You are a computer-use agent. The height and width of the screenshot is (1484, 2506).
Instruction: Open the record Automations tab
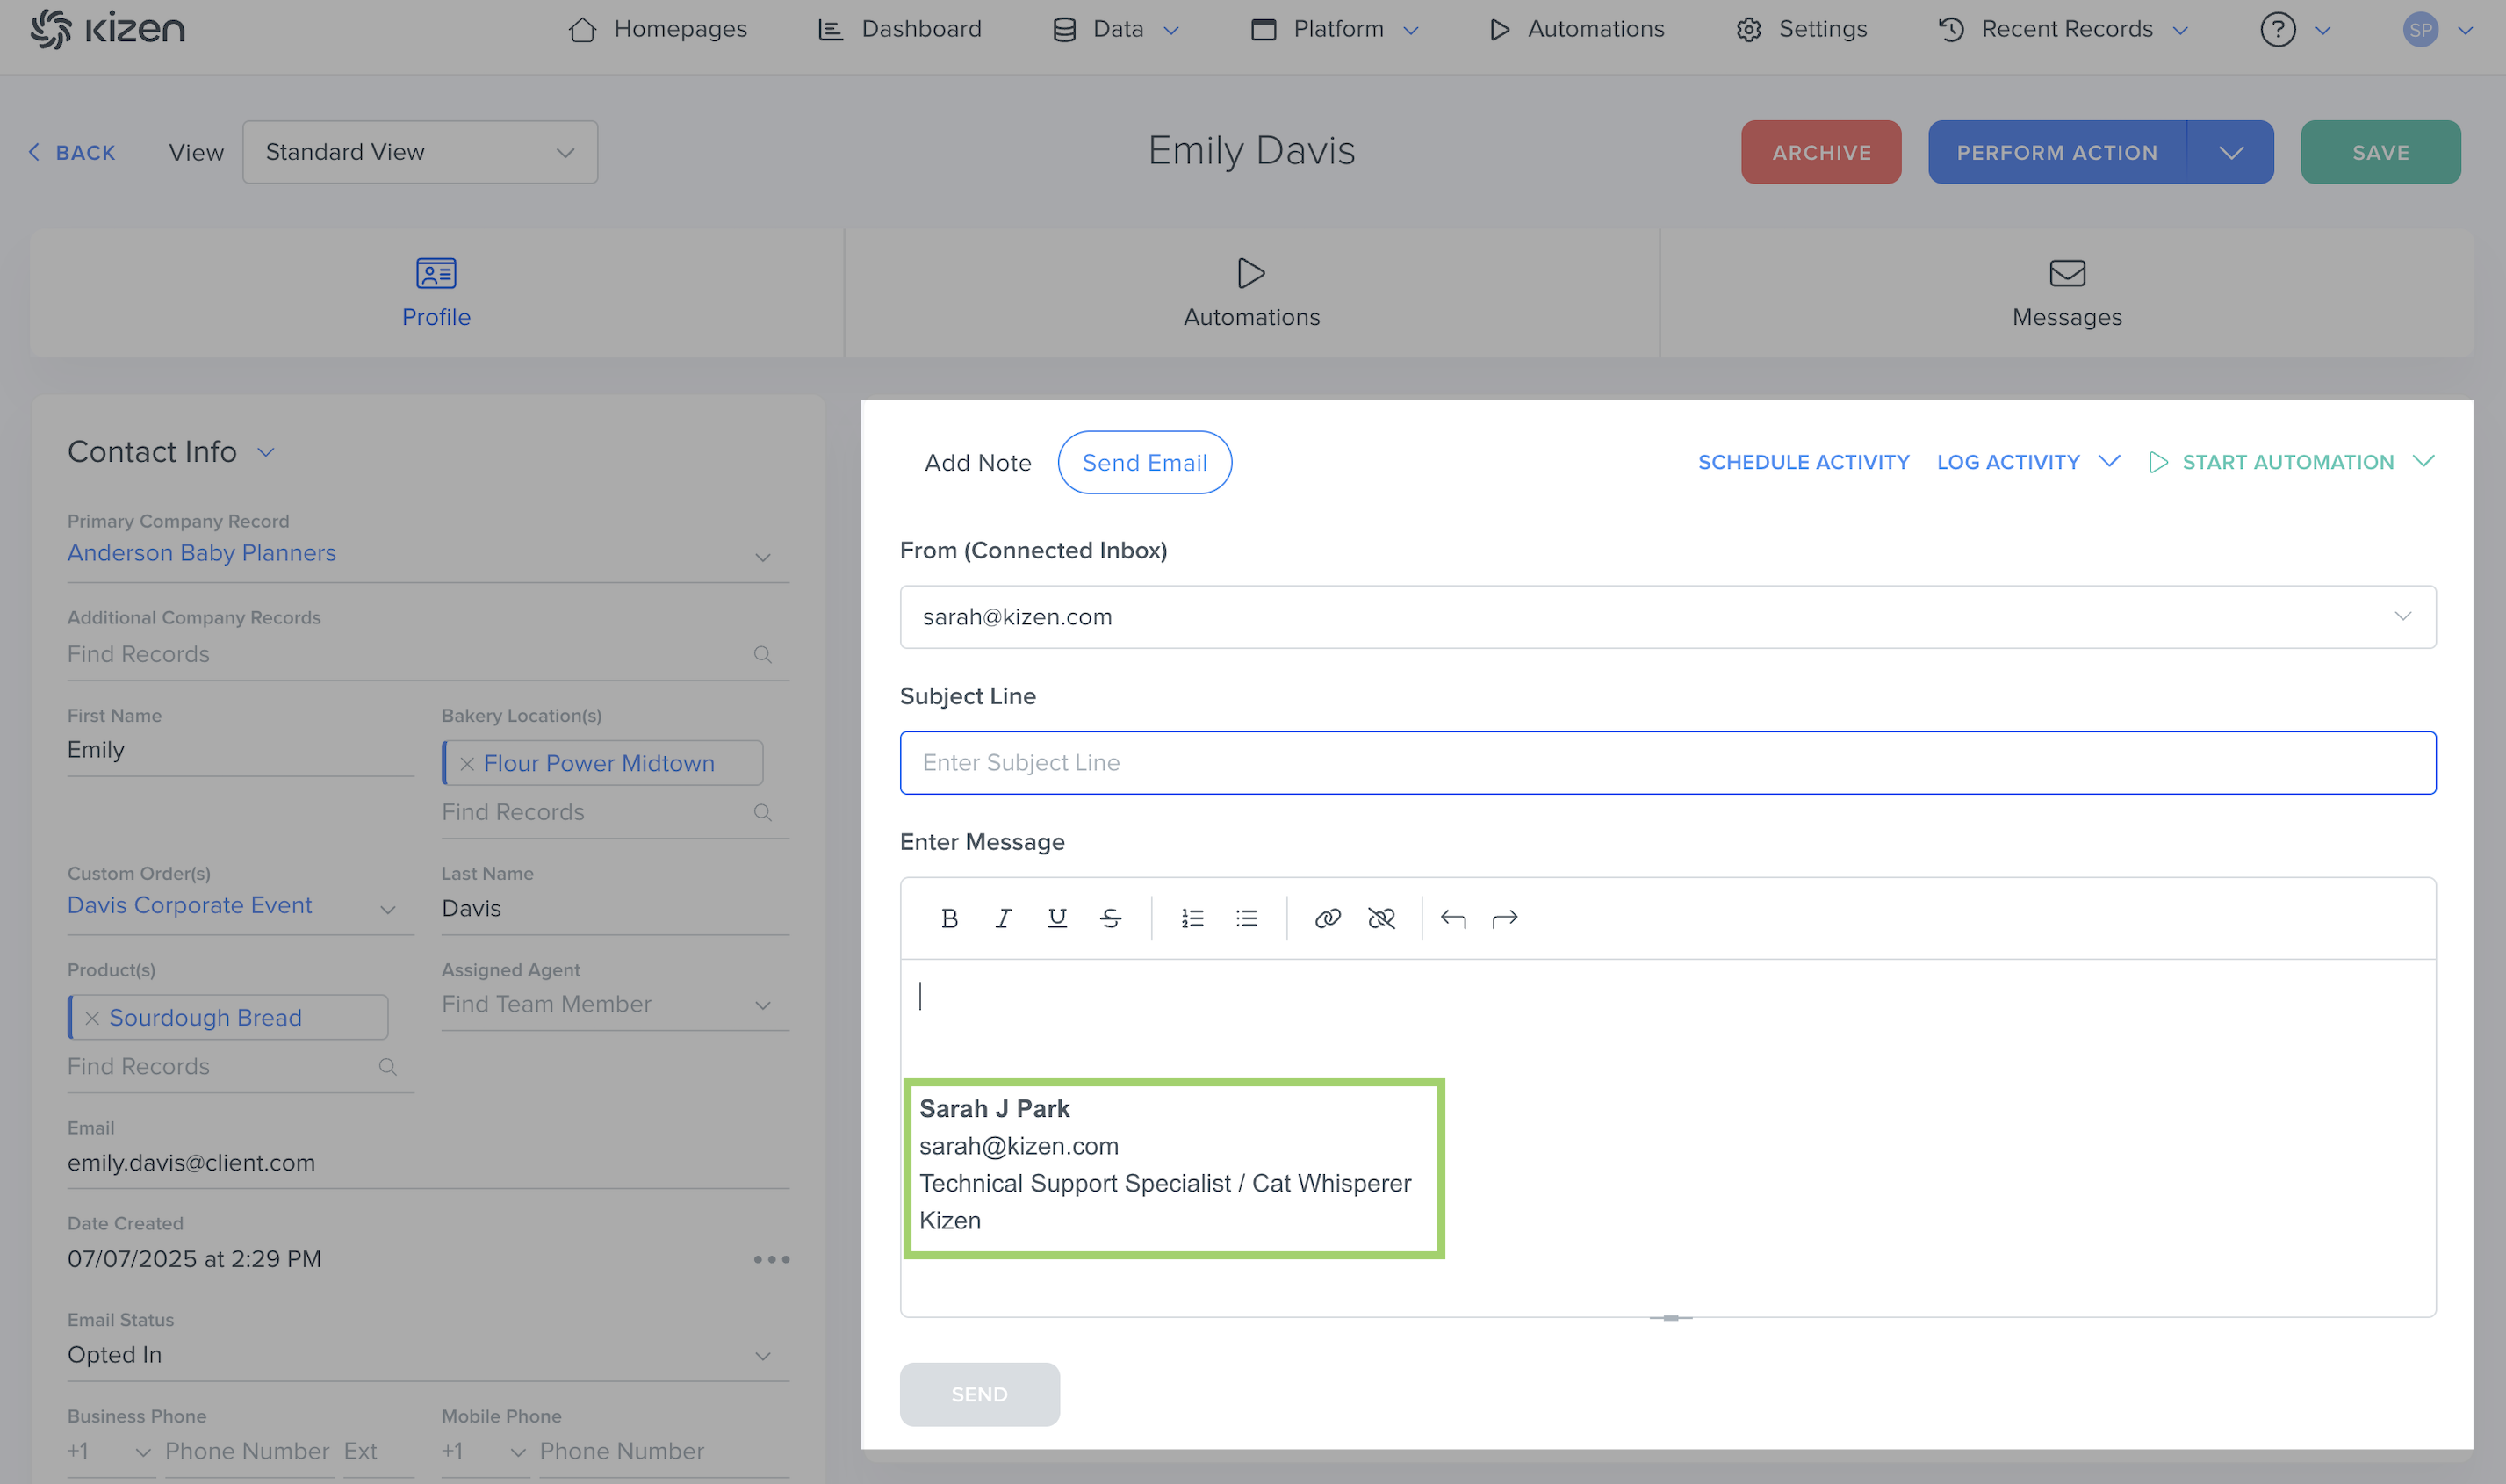click(1251, 293)
